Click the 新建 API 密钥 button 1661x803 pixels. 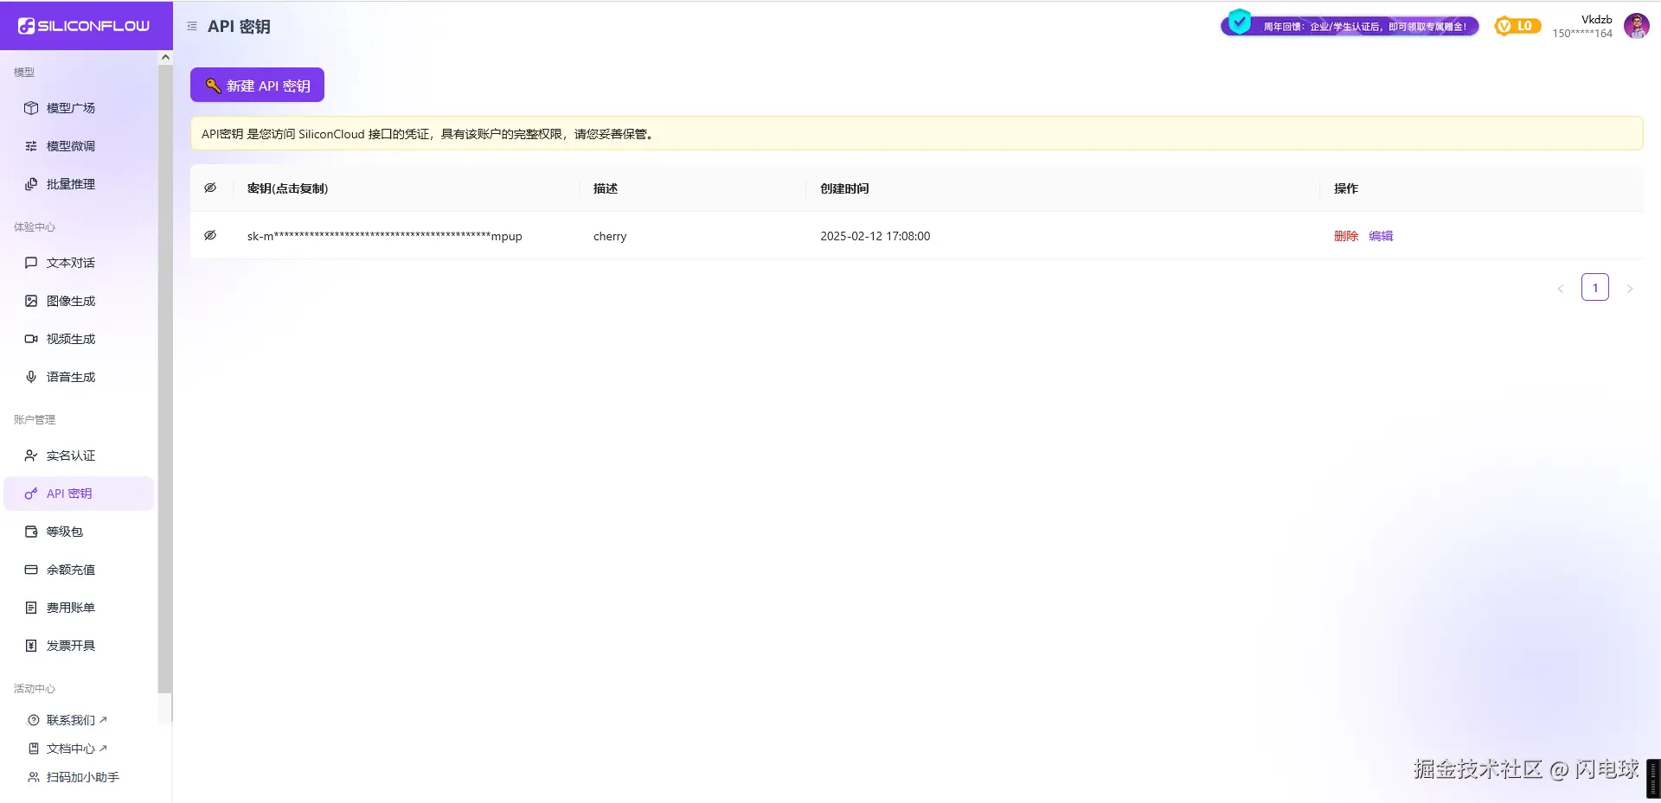pyautogui.click(x=256, y=85)
